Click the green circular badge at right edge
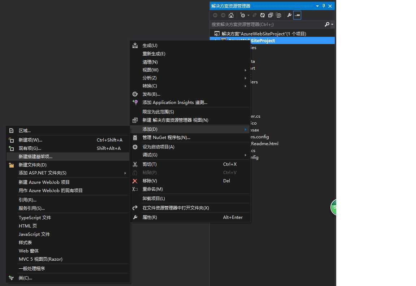Image resolution: width=416 pixels, height=286 pixels. [x=334, y=207]
